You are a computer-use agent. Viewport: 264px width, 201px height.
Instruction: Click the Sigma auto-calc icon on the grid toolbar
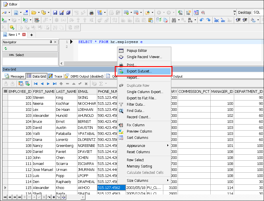tap(101, 84)
